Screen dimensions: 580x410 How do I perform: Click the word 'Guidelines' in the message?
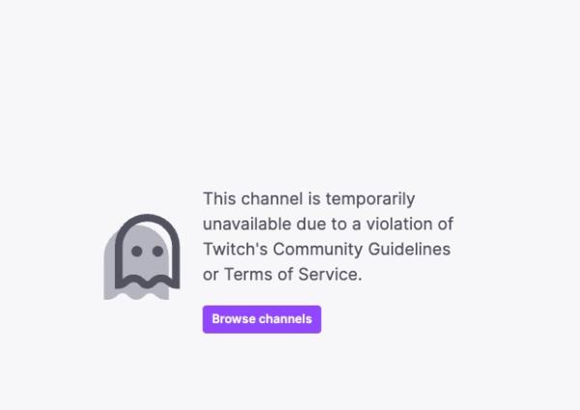click(x=409, y=249)
